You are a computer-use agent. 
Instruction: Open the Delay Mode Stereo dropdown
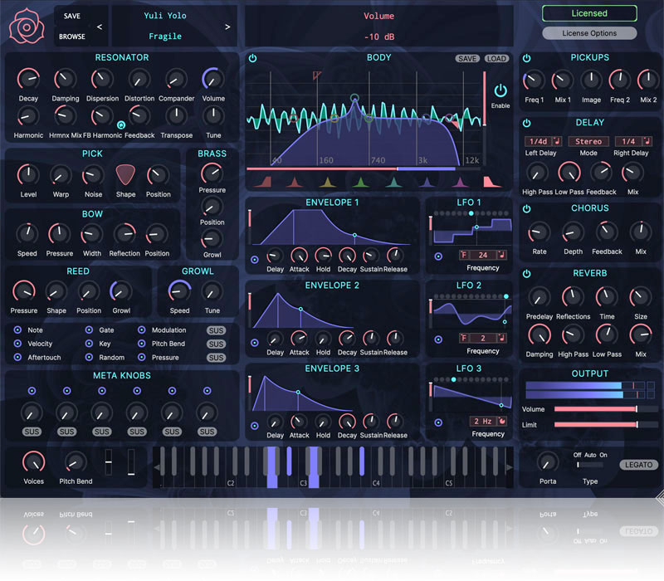[588, 141]
